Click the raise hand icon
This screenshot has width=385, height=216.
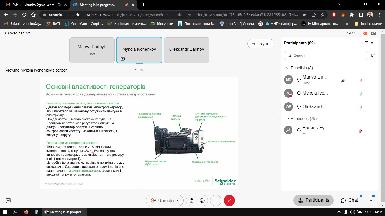point(192,201)
